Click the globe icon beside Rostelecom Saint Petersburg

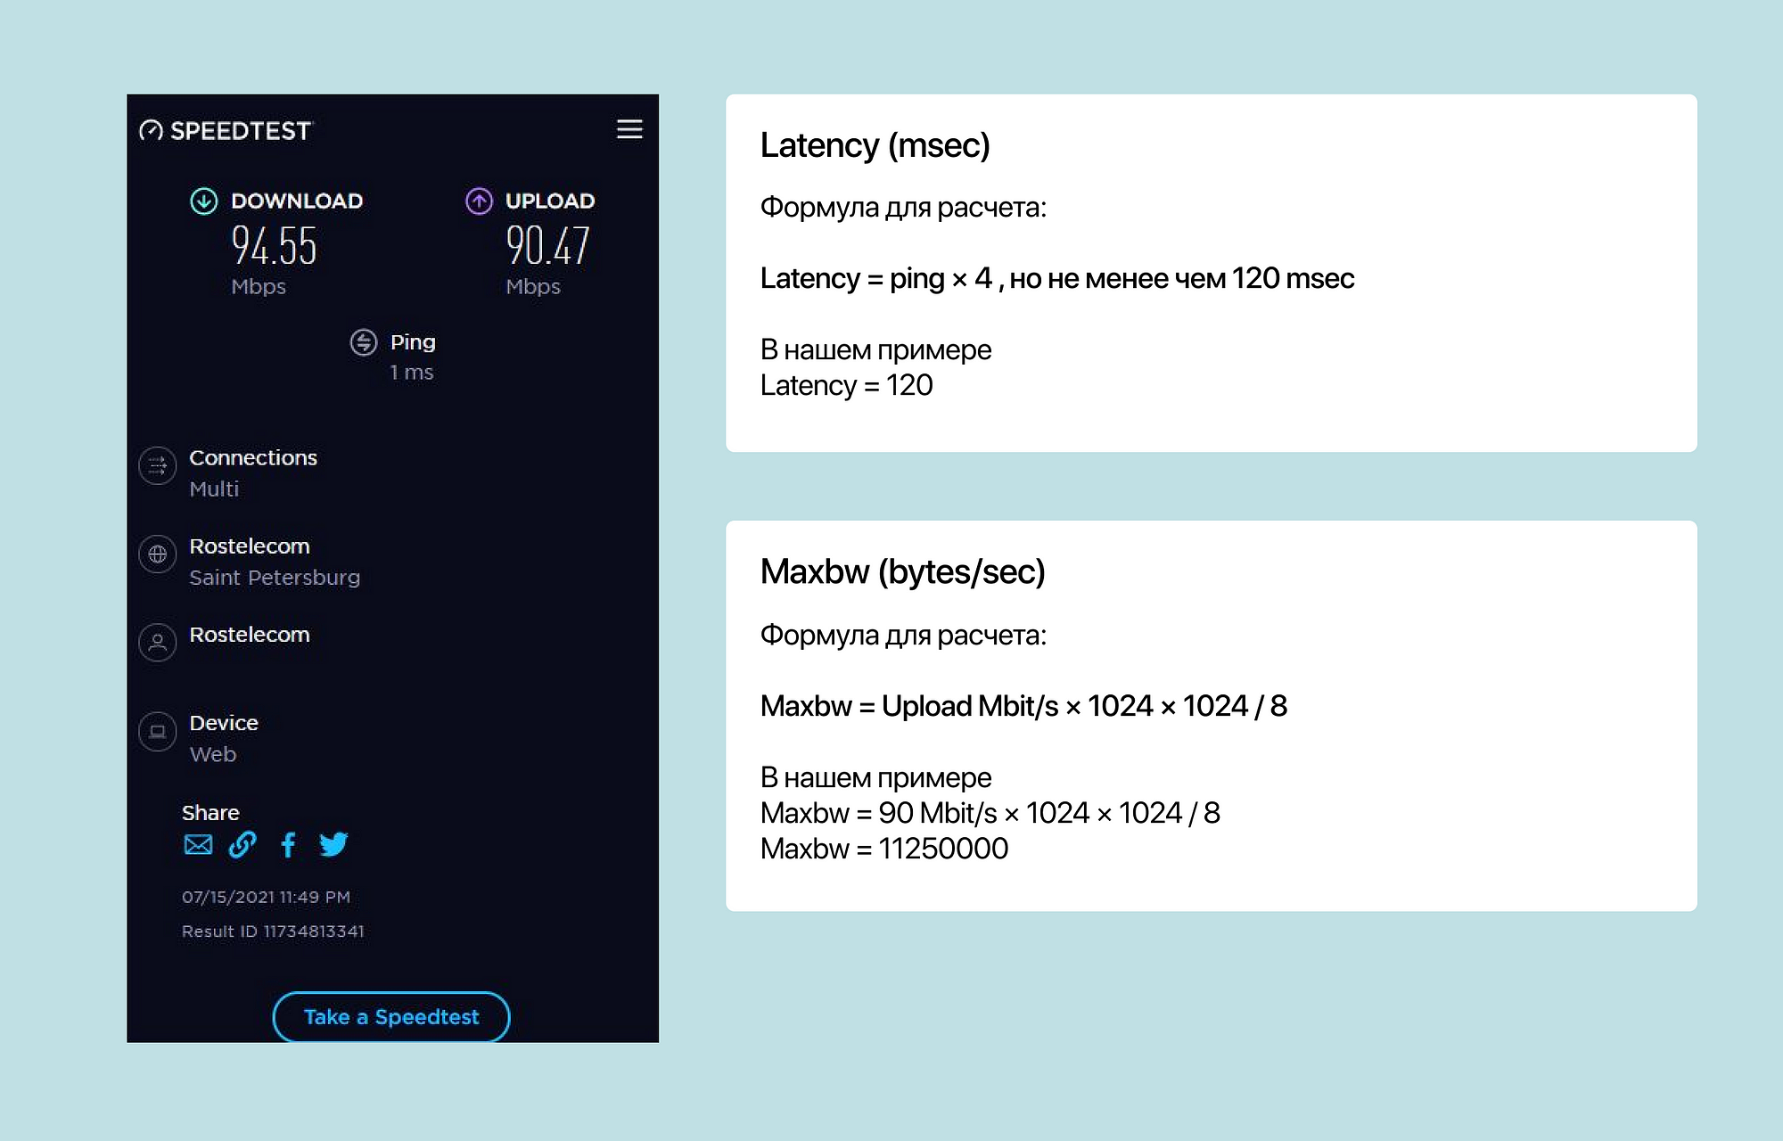(x=158, y=554)
